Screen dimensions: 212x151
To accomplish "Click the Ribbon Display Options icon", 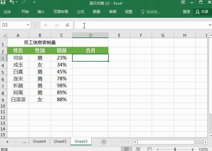I will pos(183,2).
